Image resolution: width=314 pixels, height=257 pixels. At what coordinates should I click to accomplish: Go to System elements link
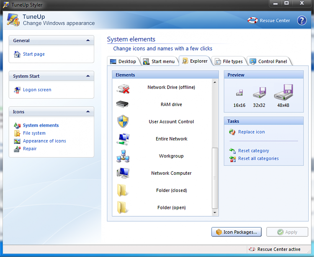[41, 125]
